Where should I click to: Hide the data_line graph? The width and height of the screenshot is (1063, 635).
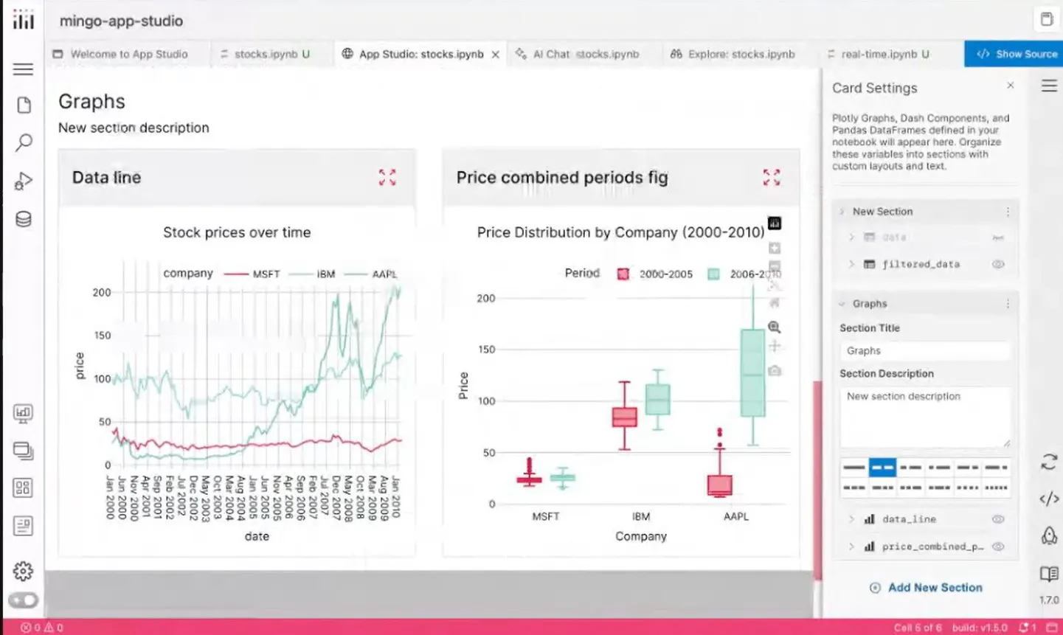[998, 519]
